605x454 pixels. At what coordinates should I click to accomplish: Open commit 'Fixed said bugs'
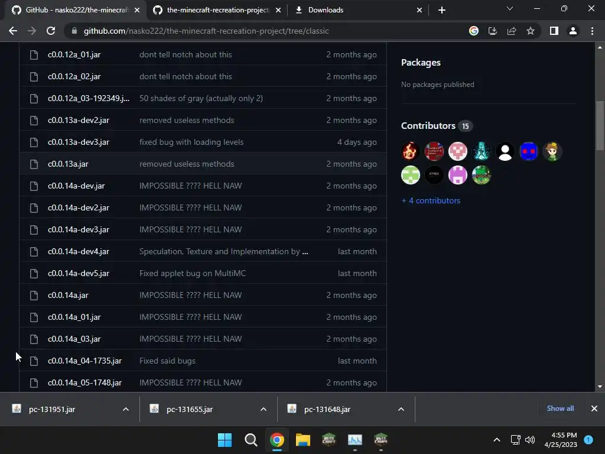(167, 361)
